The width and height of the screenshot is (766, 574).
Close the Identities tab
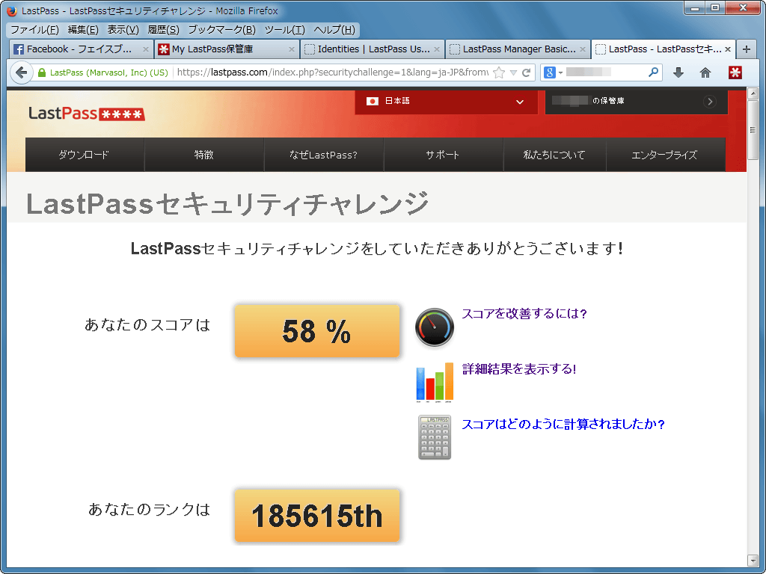coord(437,49)
